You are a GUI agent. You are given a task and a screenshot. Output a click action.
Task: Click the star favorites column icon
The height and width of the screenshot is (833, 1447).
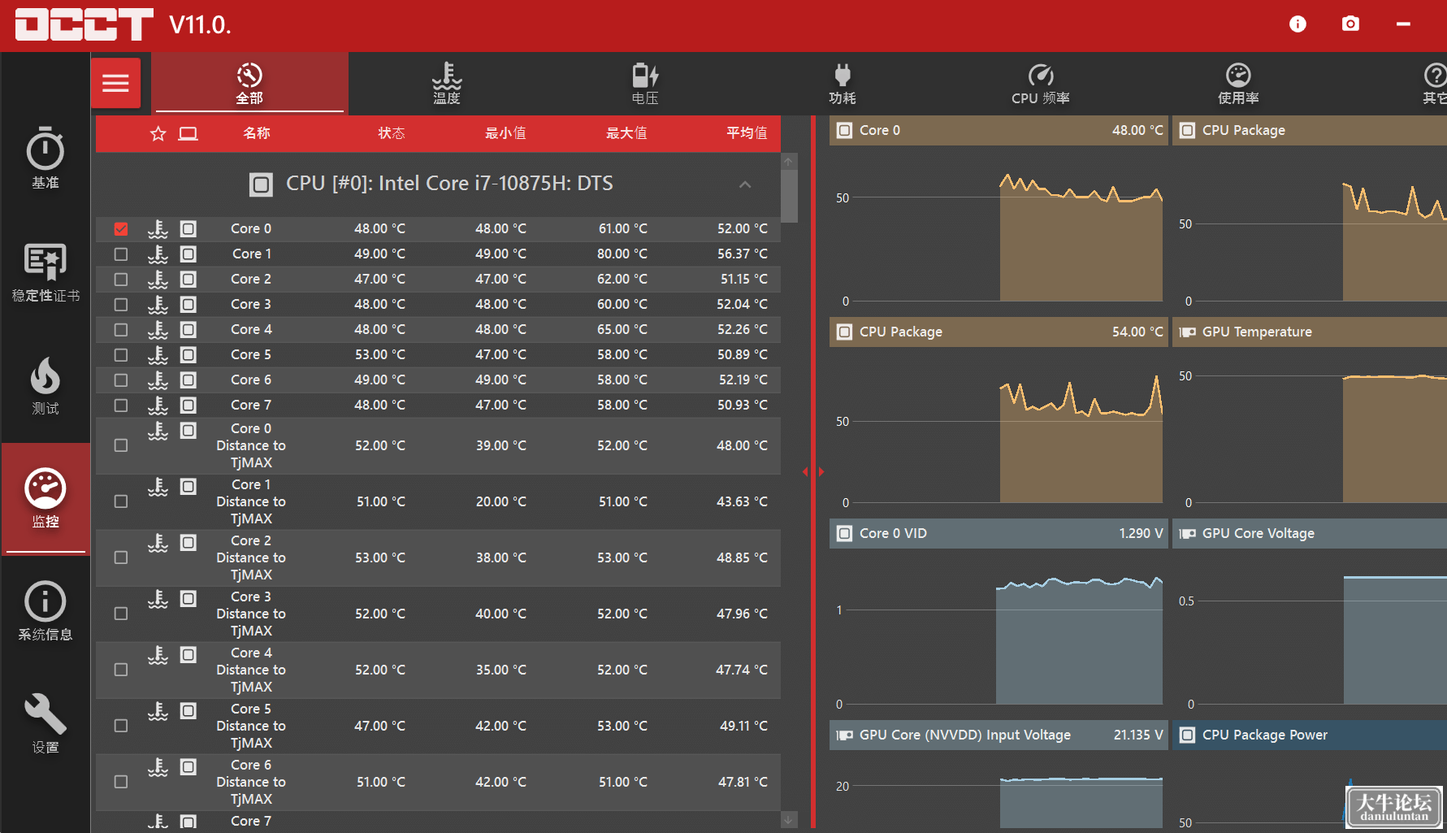click(x=158, y=133)
